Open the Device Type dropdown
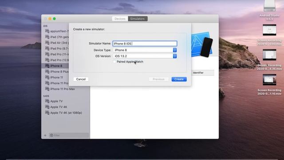 tap(145, 50)
